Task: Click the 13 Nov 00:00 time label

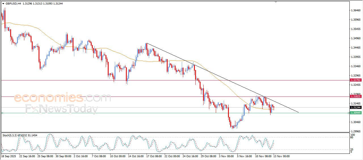Action: tap(281, 156)
